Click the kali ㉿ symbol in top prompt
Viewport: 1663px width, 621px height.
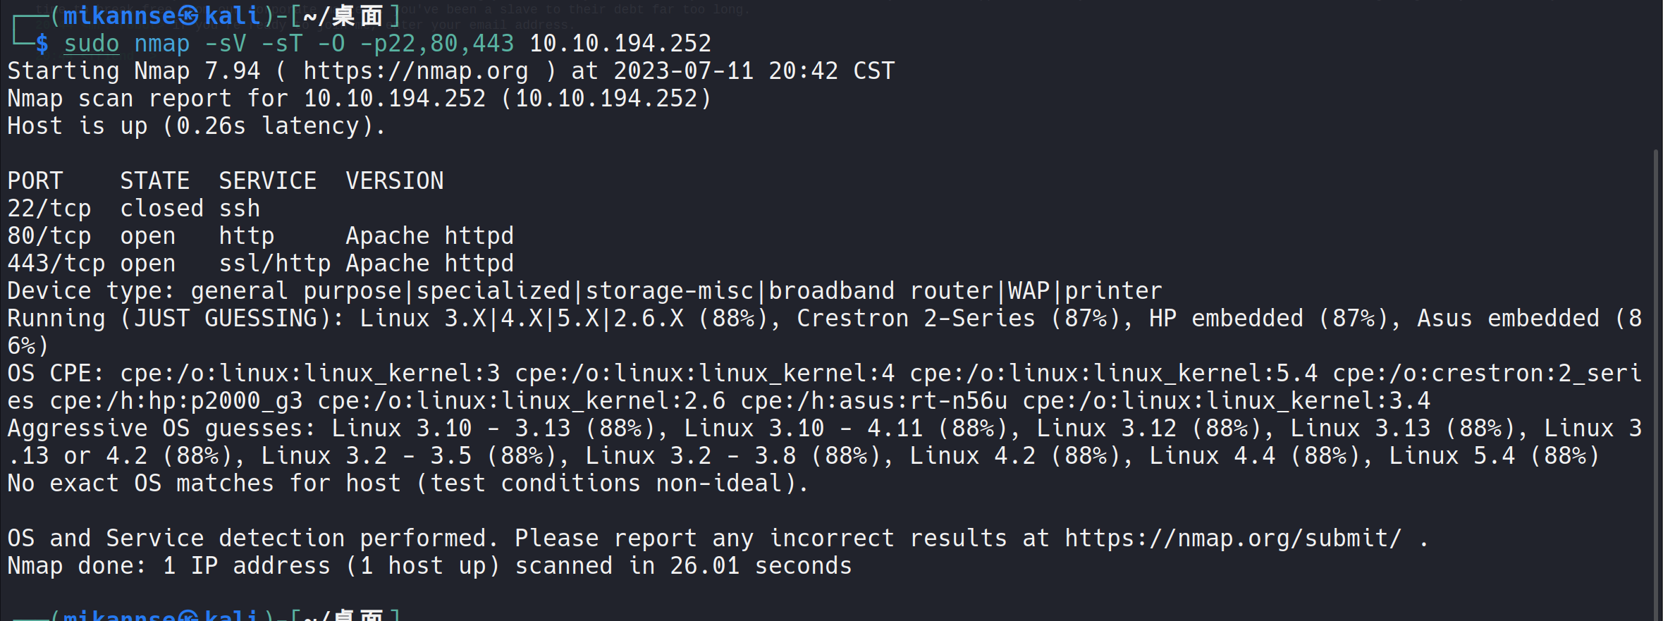coord(188,16)
